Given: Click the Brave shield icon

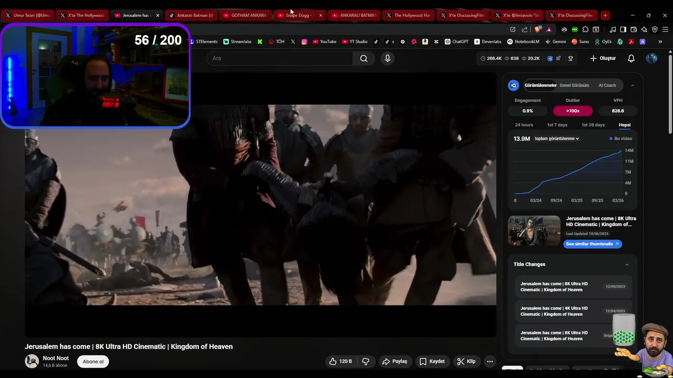Looking at the screenshot, I should (538, 29).
